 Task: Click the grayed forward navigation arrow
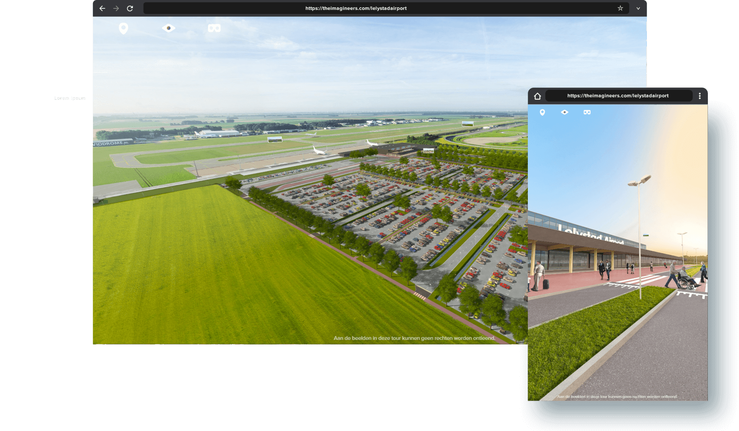pyautogui.click(x=116, y=8)
